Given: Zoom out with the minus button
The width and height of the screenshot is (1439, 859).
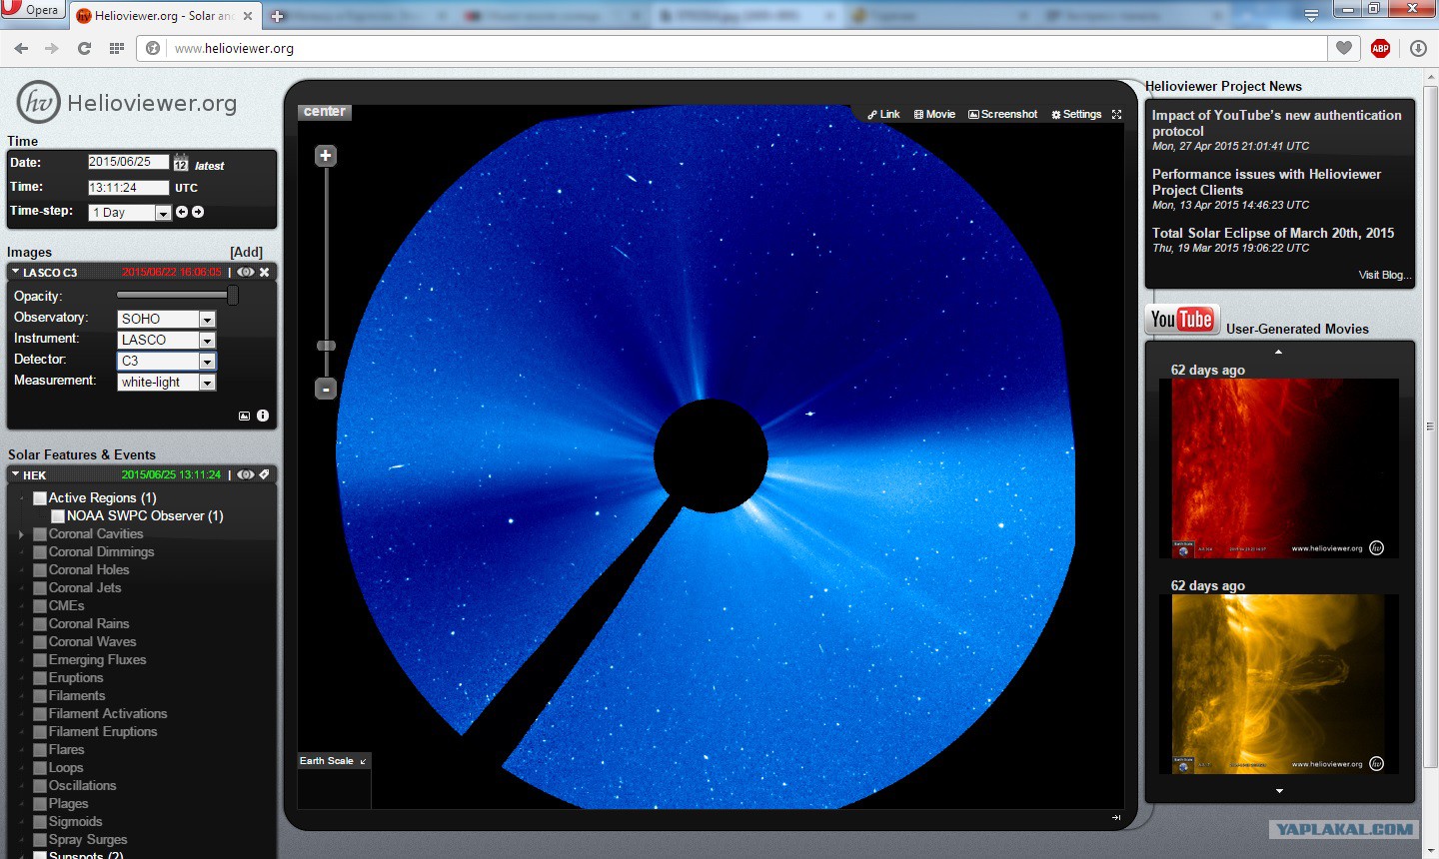Looking at the screenshot, I should (x=326, y=389).
